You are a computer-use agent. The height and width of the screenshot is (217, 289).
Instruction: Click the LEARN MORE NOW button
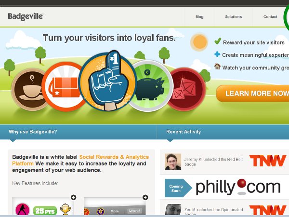pyautogui.click(x=253, y=94)
